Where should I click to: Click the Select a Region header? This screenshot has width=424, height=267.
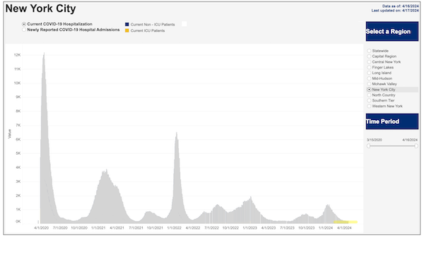[x=392, y=31]
